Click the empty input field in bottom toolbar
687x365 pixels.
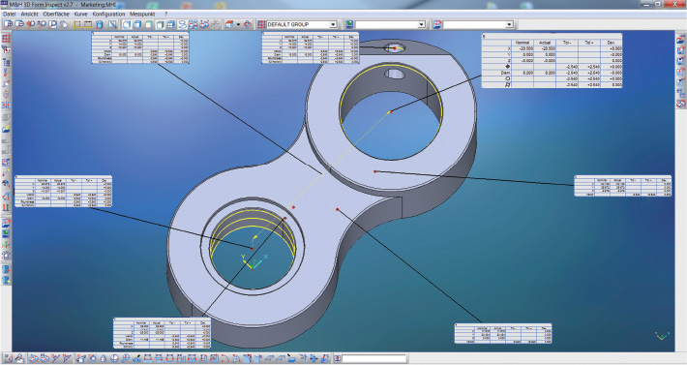(374, 358)
